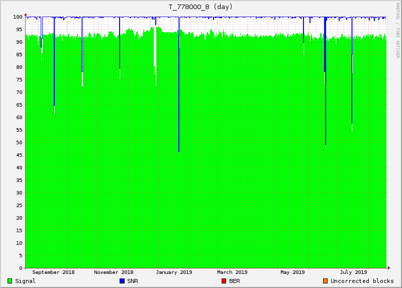Click the y-axis value '25'
Screen dimensions: 402x288
20,206
